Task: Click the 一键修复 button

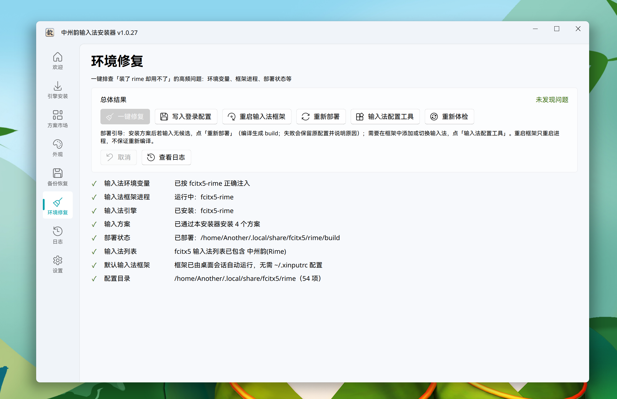Action: tap(125, 117)
